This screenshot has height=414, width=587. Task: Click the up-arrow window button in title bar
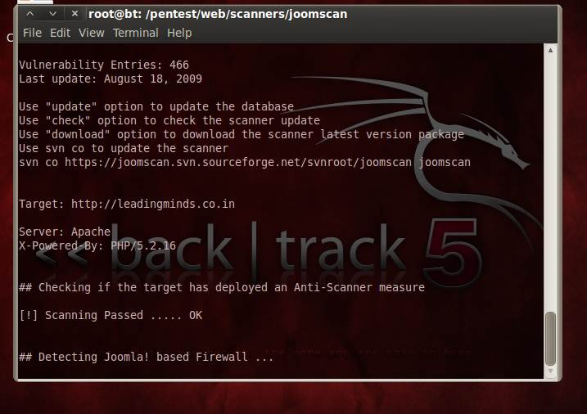click(x=30, y=14)
